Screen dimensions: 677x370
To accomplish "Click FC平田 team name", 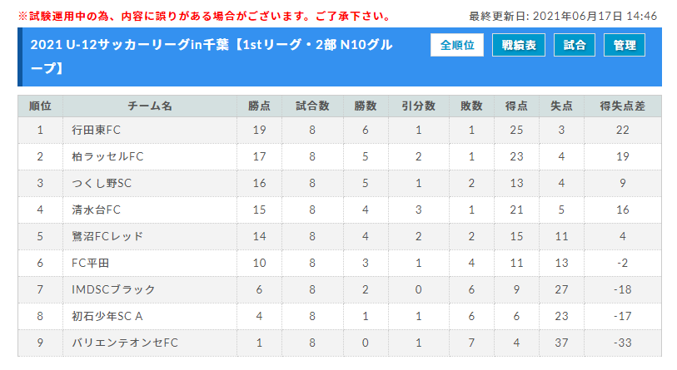I will tap(90, 263).
